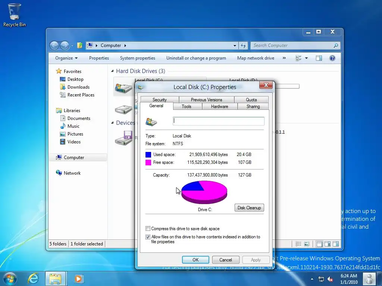Click System properties in toolbar
382x286 pixels.
click(138, 58)
